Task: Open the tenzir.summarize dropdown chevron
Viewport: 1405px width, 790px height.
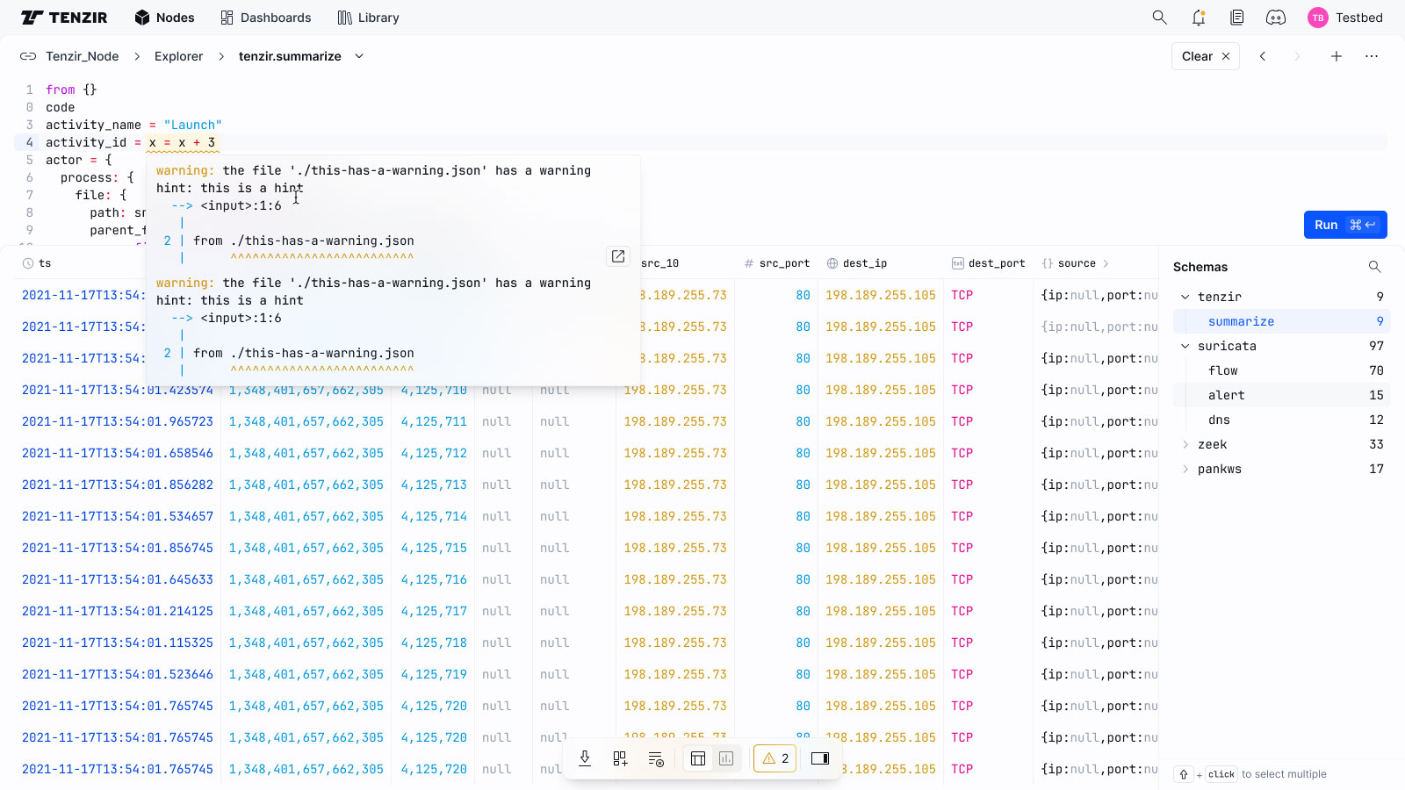Action: [359, 56]
